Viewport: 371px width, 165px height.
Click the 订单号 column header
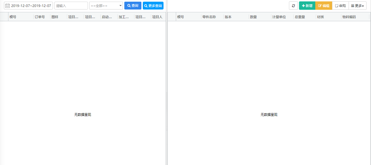39,16
